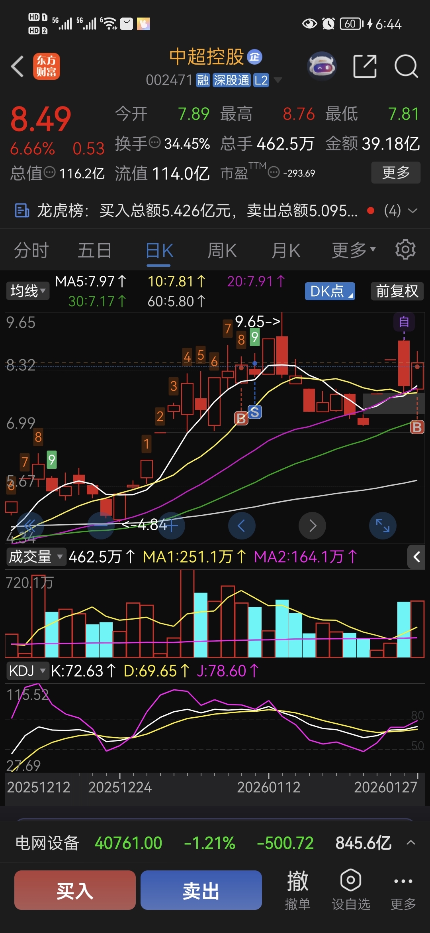Add to watchlist via 设自选
This screenshot has height=933, width=430.
pyautogui.click(x=351, y=890)
